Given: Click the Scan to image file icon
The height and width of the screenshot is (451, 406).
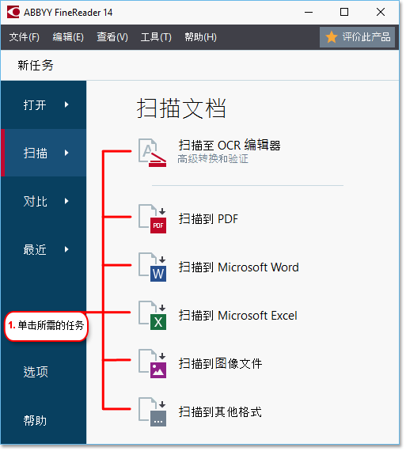Looking at the screenshot, I should tap(152, 363).
